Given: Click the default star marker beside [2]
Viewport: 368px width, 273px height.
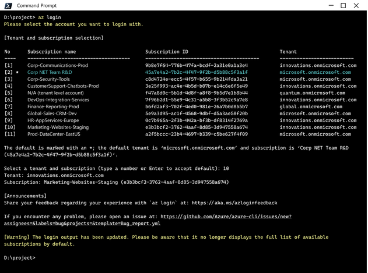Looking at the screenshot, I should coord(17,72).
